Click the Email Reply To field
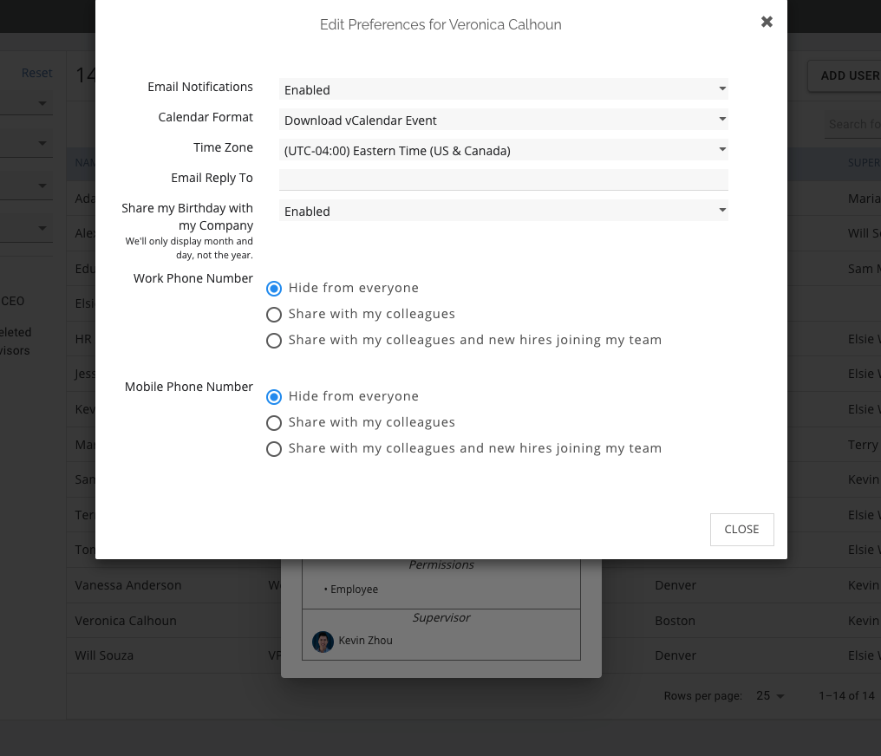Image resolution: width=881 pixels, height=756 pixels. point(503,179)
